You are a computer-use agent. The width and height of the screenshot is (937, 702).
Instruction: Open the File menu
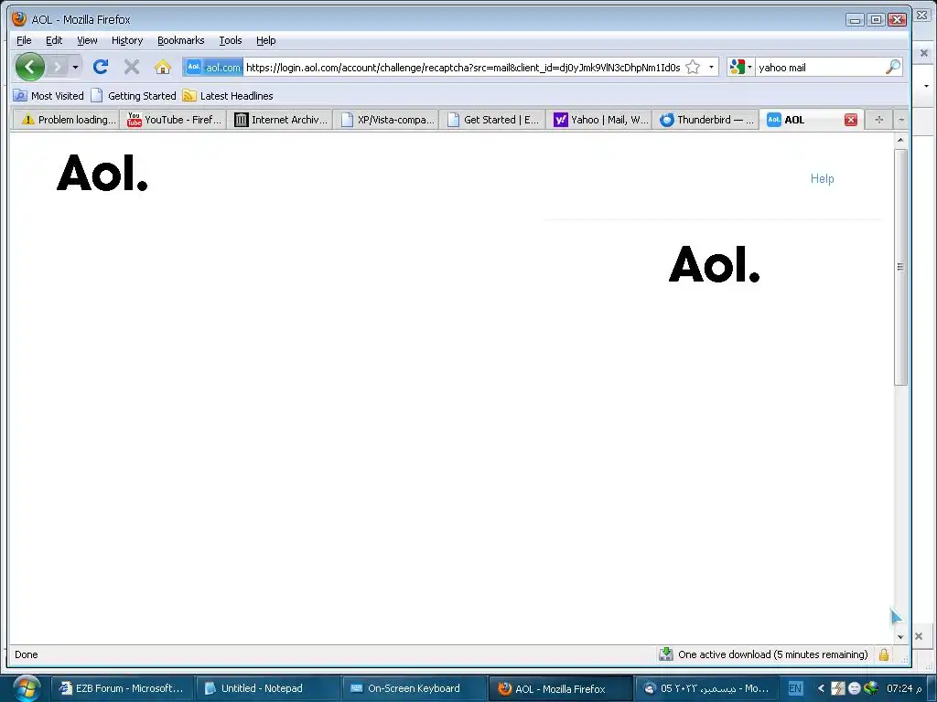[x=24, y=40]
